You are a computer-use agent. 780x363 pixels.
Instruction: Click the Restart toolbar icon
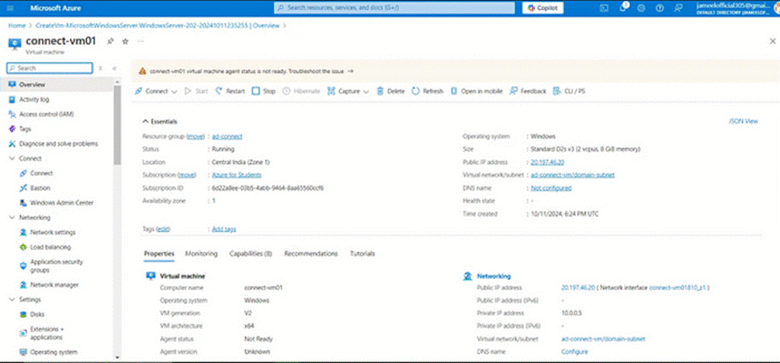point(219,91)
